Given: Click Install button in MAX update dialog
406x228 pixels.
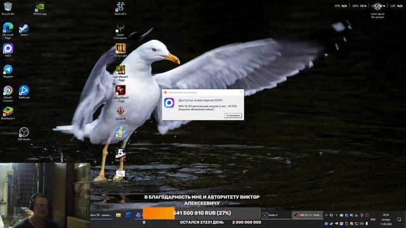Looking at the screenshot, I should 233,115.
